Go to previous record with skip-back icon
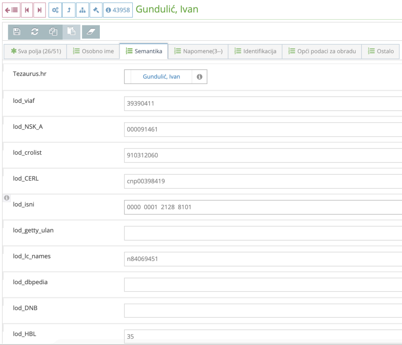 pos(27,10)
